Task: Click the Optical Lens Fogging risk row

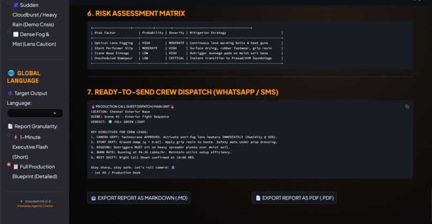Action: coord(187,43)
